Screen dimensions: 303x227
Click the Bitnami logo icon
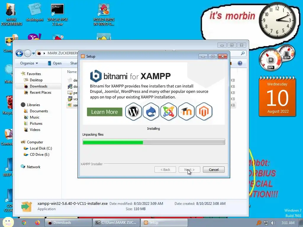96,76
